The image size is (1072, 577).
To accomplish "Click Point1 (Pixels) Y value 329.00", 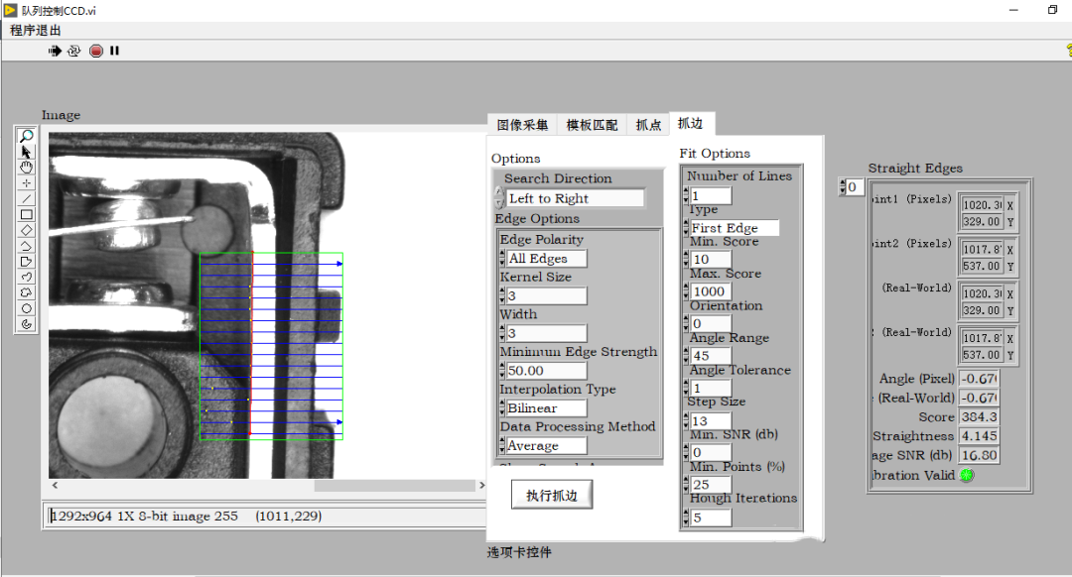I will [983, 221].
